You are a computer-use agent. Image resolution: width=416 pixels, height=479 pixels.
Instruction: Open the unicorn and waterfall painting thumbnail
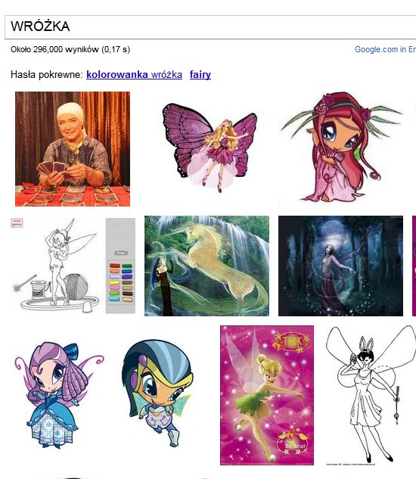pyautogui.click(x=206, y=266)
